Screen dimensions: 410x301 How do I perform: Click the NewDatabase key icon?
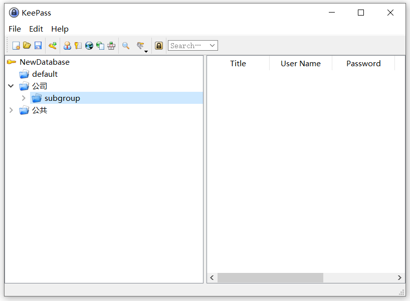(x=12, y=62)
